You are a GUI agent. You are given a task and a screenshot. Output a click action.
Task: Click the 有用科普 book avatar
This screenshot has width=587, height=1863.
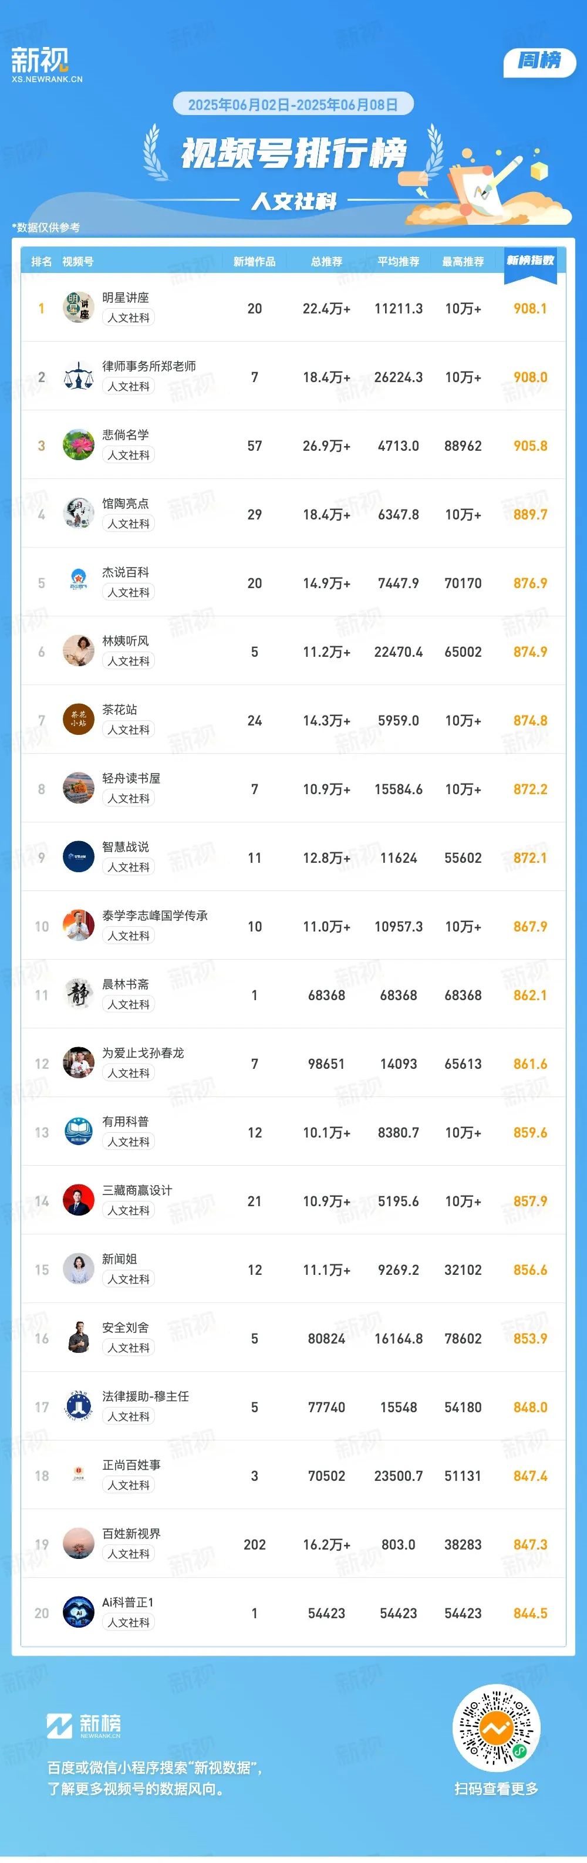(x=78, y=1132)
